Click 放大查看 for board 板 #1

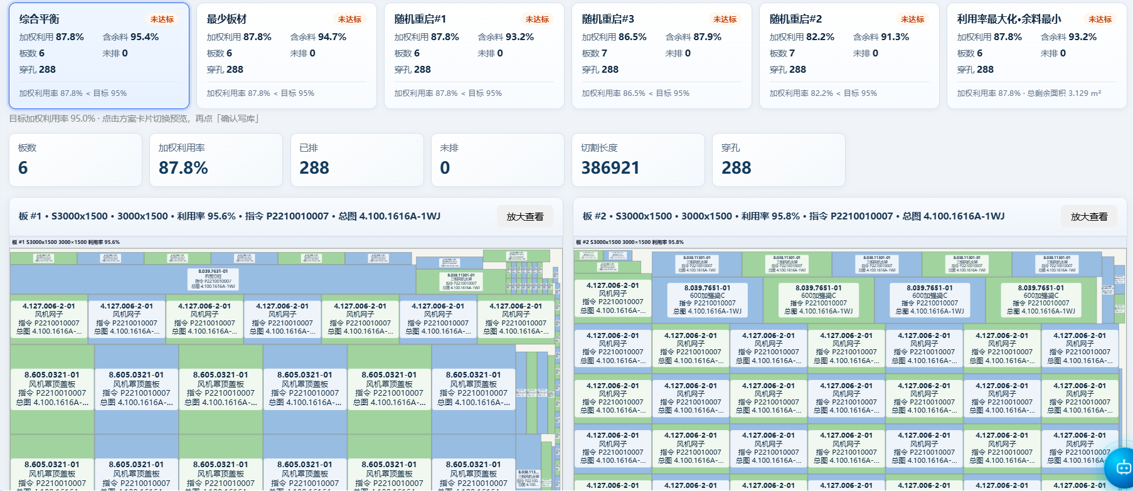tap(525, 216)
